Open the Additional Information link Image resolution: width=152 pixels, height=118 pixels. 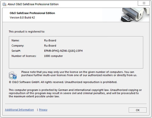click(x=19, y=110)
